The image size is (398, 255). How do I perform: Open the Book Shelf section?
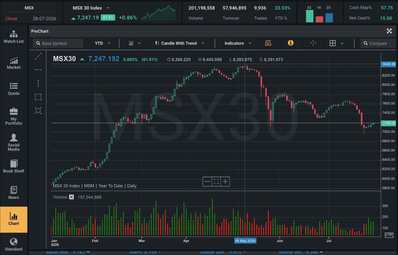tap(14, 166)
